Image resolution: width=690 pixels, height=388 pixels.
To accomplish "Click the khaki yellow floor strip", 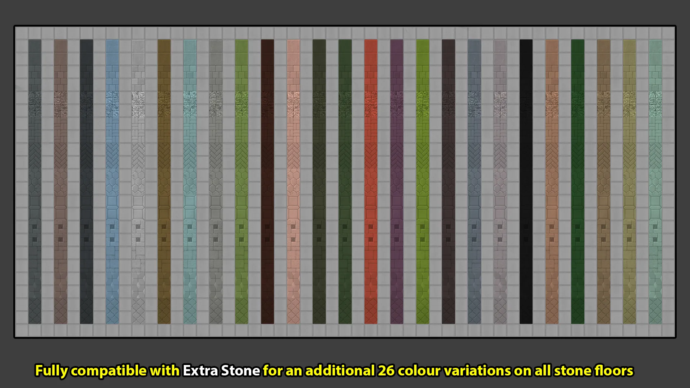I will pyautogui.click(x=630, y=181).
